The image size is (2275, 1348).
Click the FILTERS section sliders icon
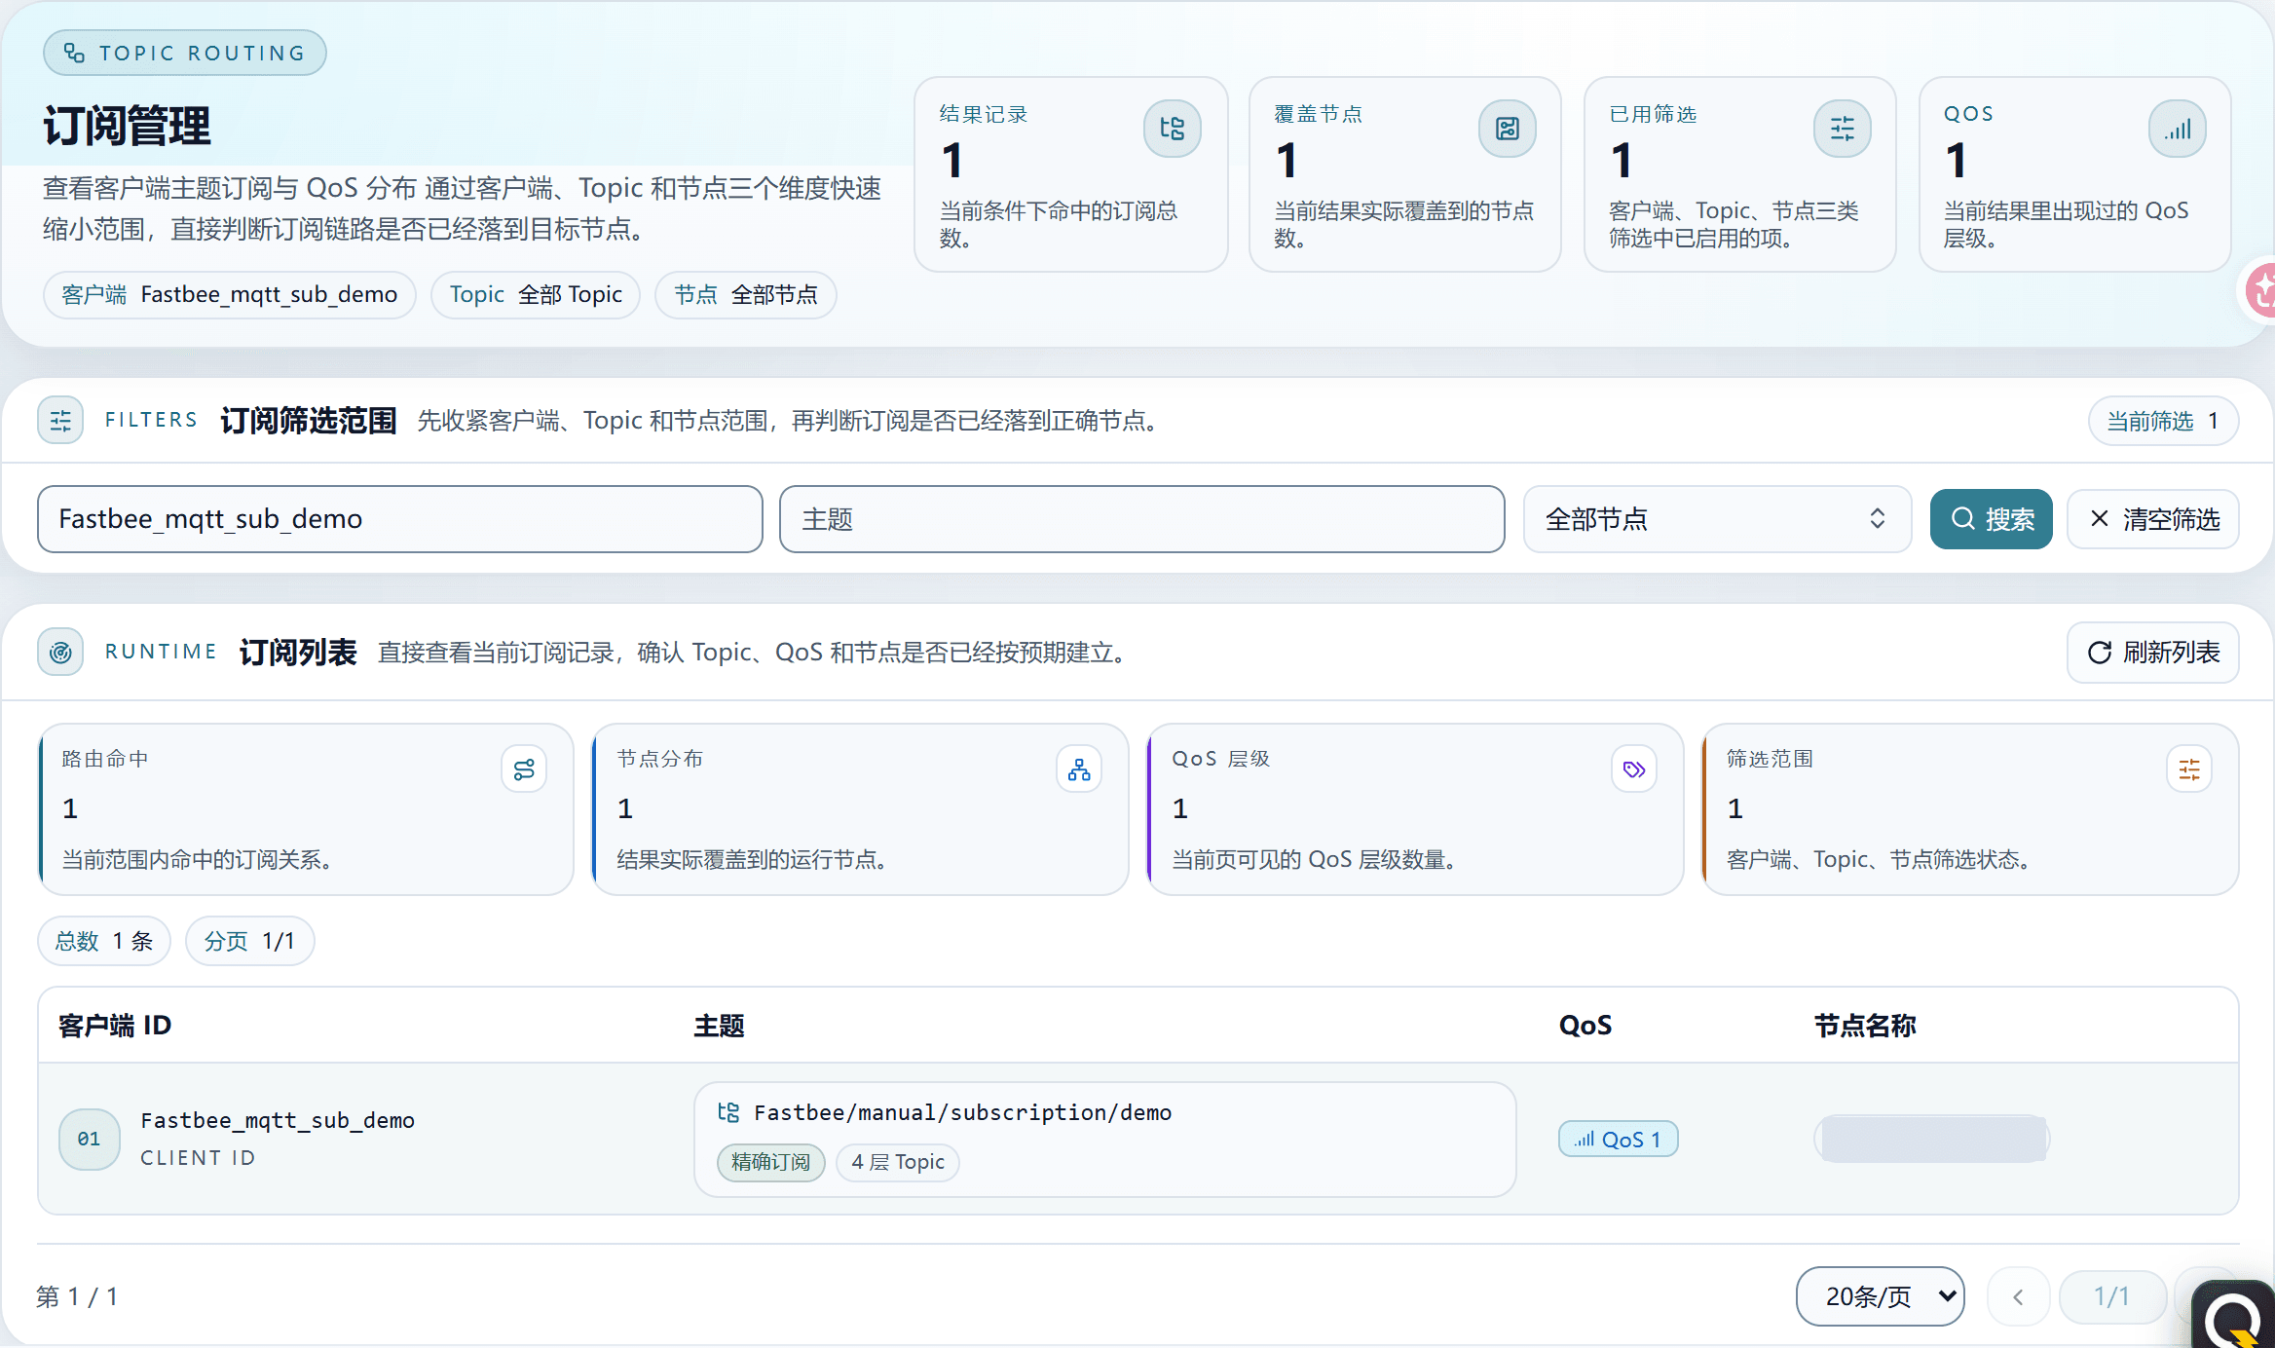pyautogui.click(x=60, y=421)
